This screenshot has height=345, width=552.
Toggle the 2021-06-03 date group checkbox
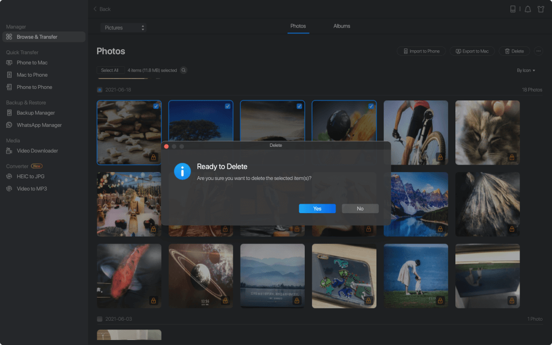pos(100,319)
